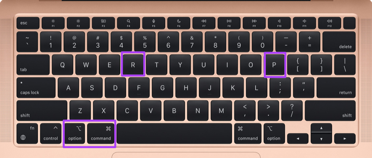Click the F7 rewind key
372x158 pixels.
coord(204,23)
